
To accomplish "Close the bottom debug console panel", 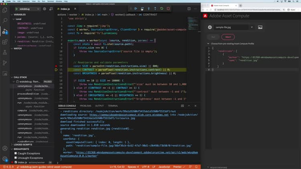I will pyautogui.click(x=195, y=106).
